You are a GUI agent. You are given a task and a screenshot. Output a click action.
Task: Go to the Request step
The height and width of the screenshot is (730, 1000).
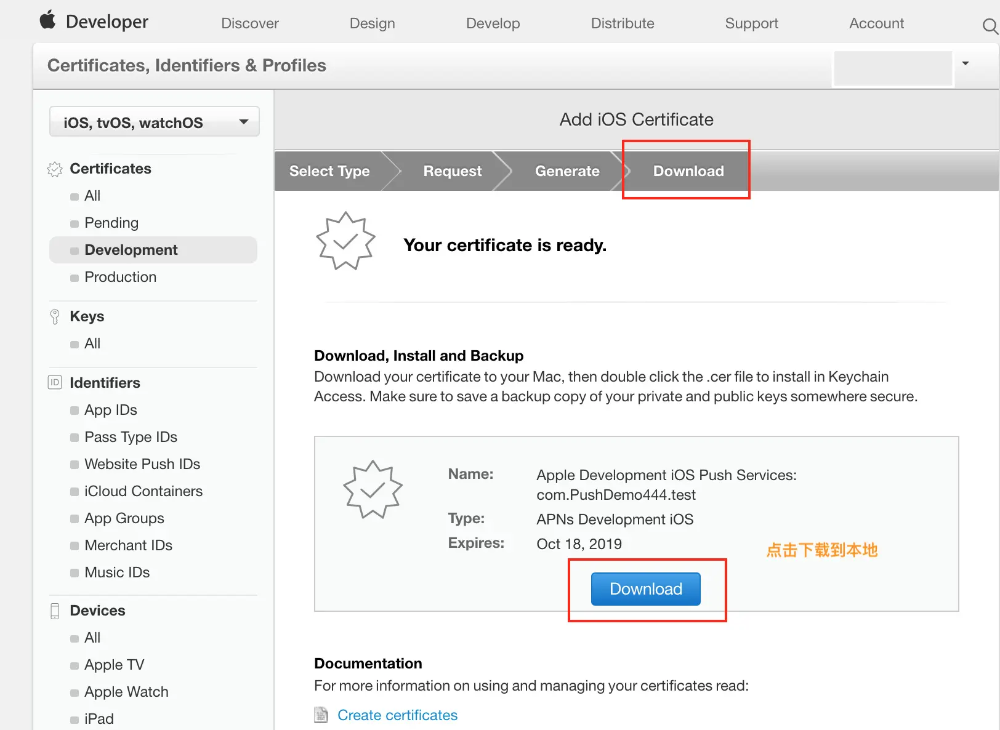[x=453, y=171]
